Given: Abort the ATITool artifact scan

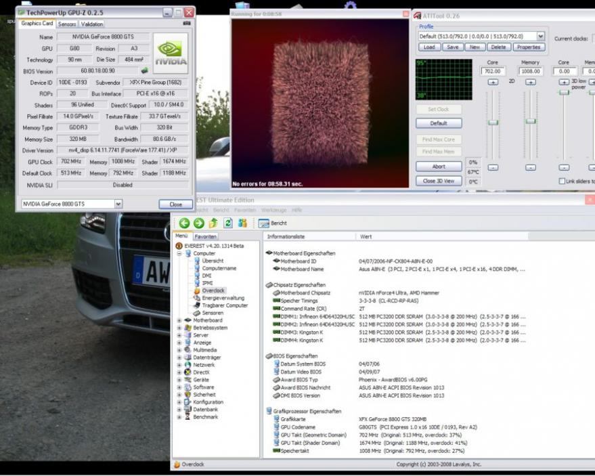Looking at the screenshot, I should pos(439,167).
